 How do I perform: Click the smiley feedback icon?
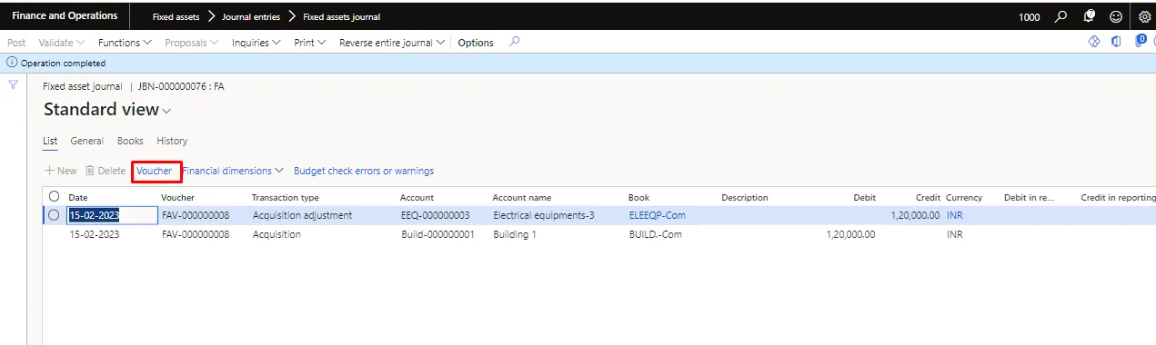click(x=1117, y=16)
